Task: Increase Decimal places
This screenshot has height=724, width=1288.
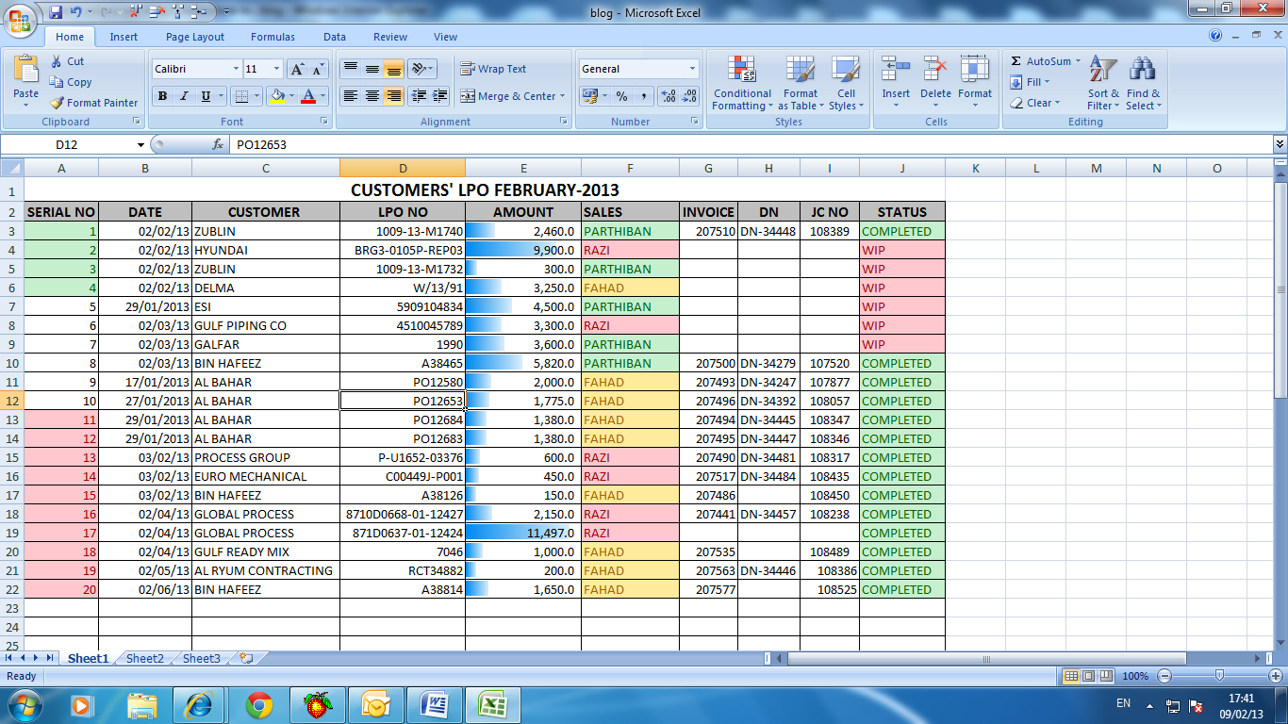Action: pos(669,96)
